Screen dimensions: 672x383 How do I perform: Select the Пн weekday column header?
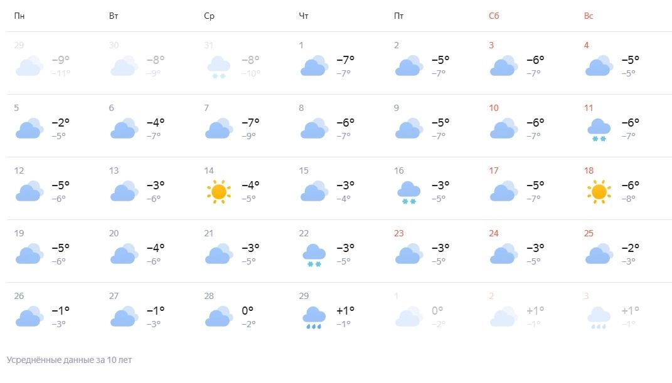click(19, 16)
